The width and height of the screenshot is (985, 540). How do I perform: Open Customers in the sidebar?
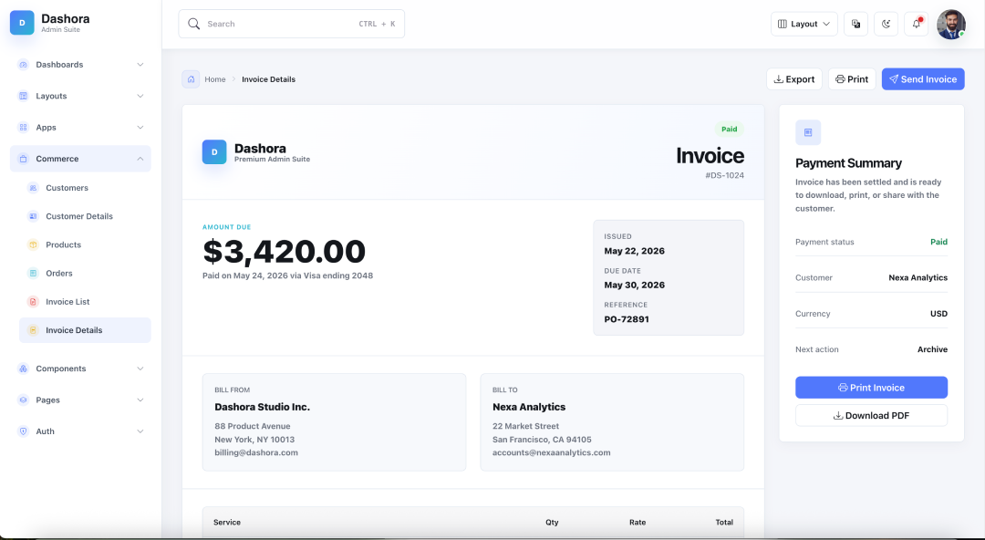85,188
